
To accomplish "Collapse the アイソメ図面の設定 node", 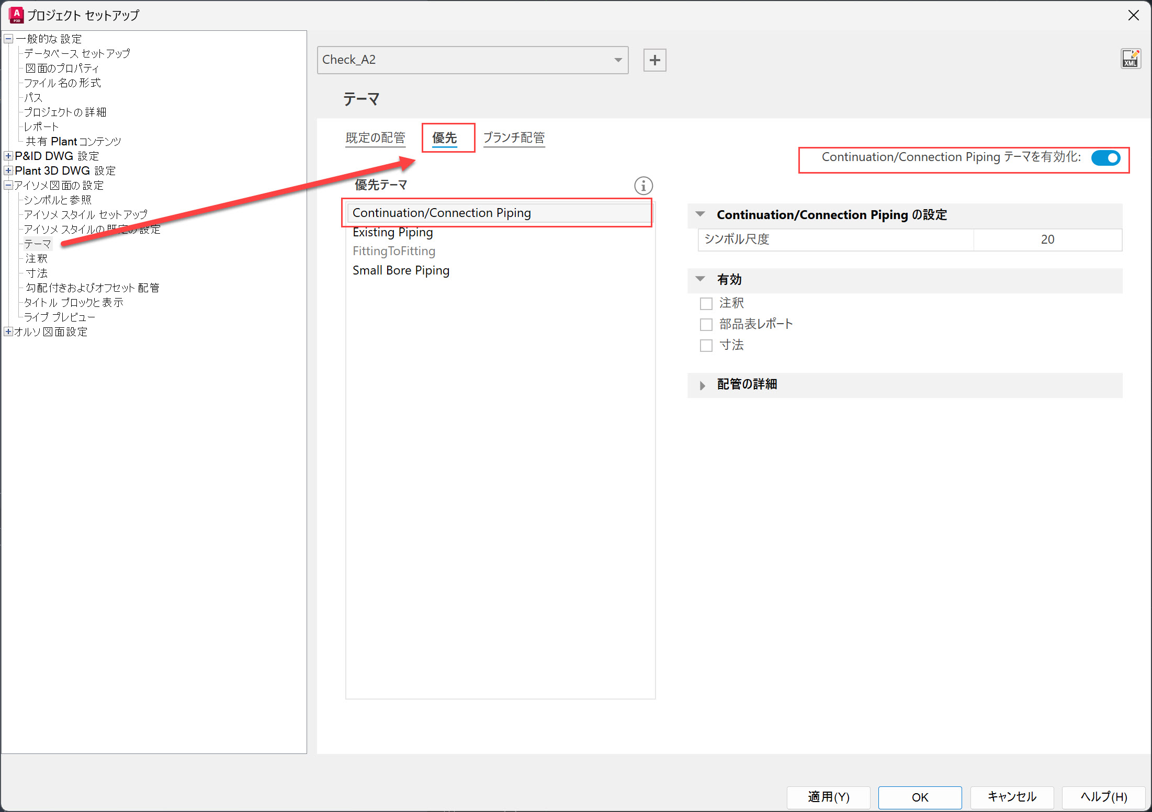I will click(8, 185).
